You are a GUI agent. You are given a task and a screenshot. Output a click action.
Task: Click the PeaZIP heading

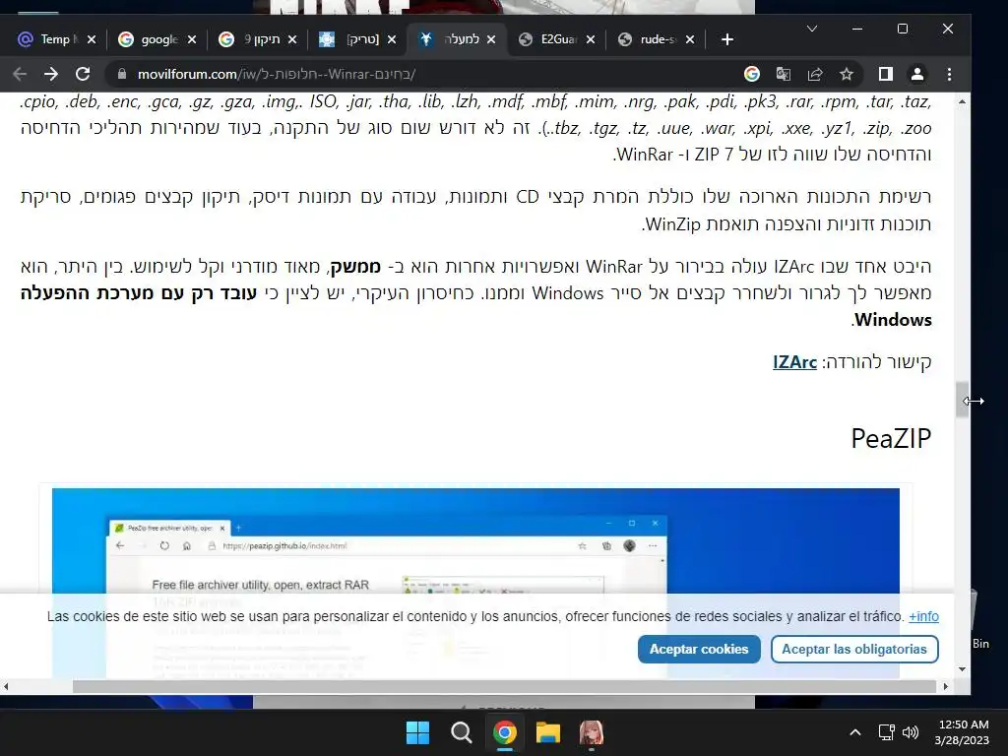pos(891,438)
